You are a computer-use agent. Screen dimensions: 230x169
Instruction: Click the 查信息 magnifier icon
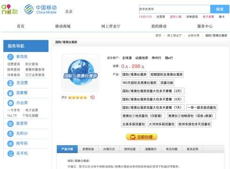pos(10,57)
